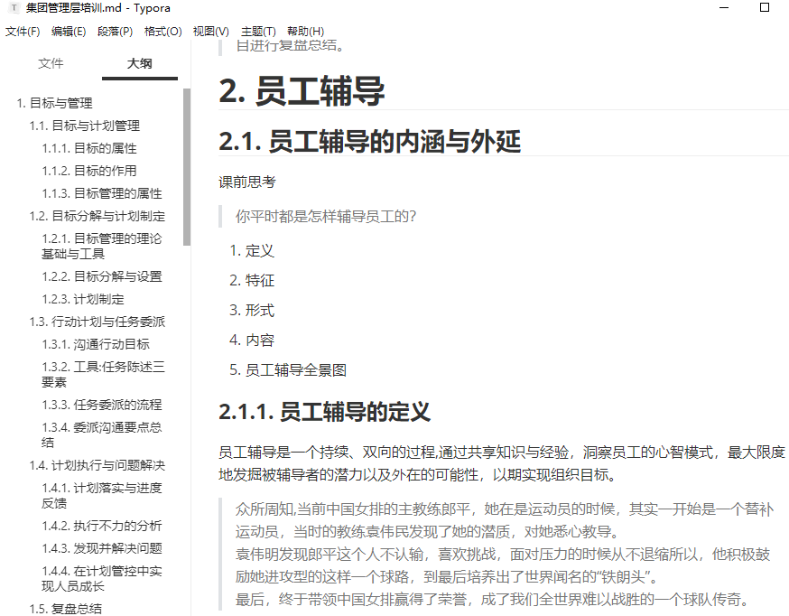Image resolution: width=789 pixels, height=616 pixels.
Task: Select outline entry 1.3.4. 委派沟通要点总结
Action: coord(102,434)
